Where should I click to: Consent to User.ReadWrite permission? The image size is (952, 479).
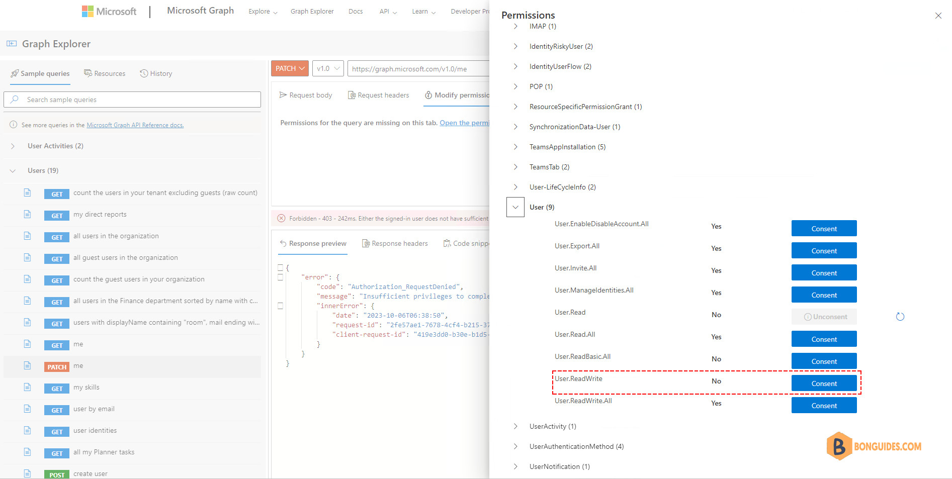coord(824,384)
